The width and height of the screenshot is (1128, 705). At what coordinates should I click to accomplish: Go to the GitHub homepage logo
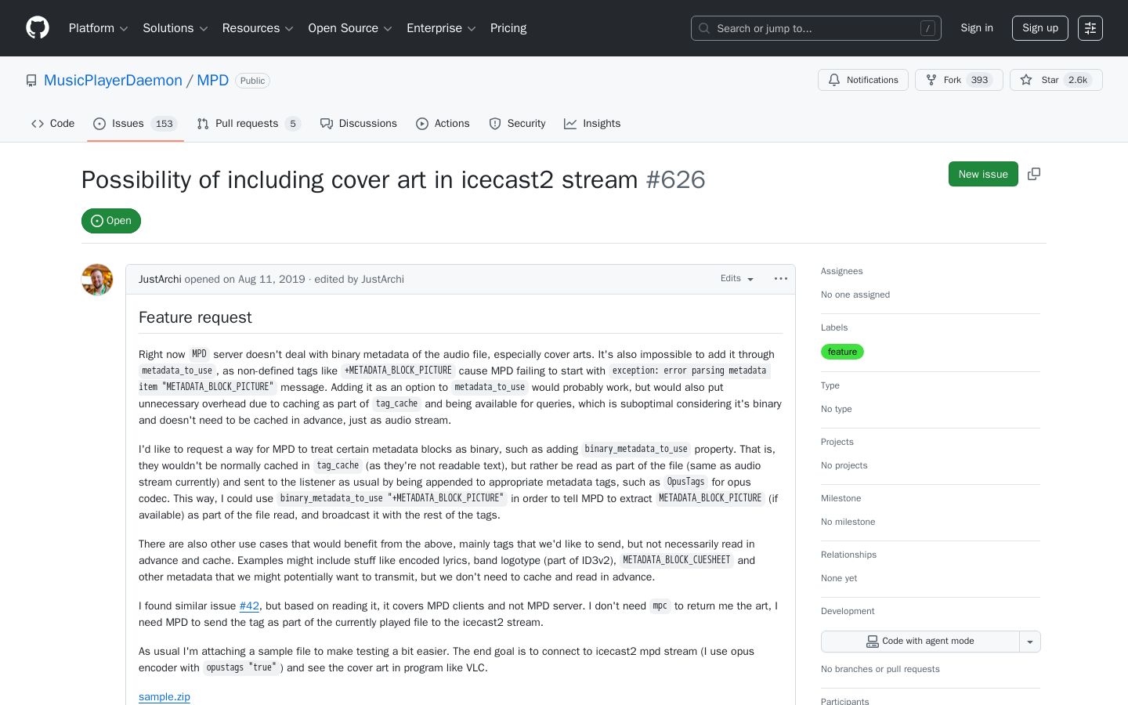coord(38,28)
